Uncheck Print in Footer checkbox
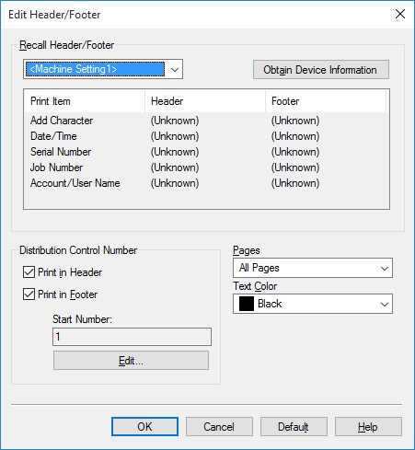 [29, 294]
